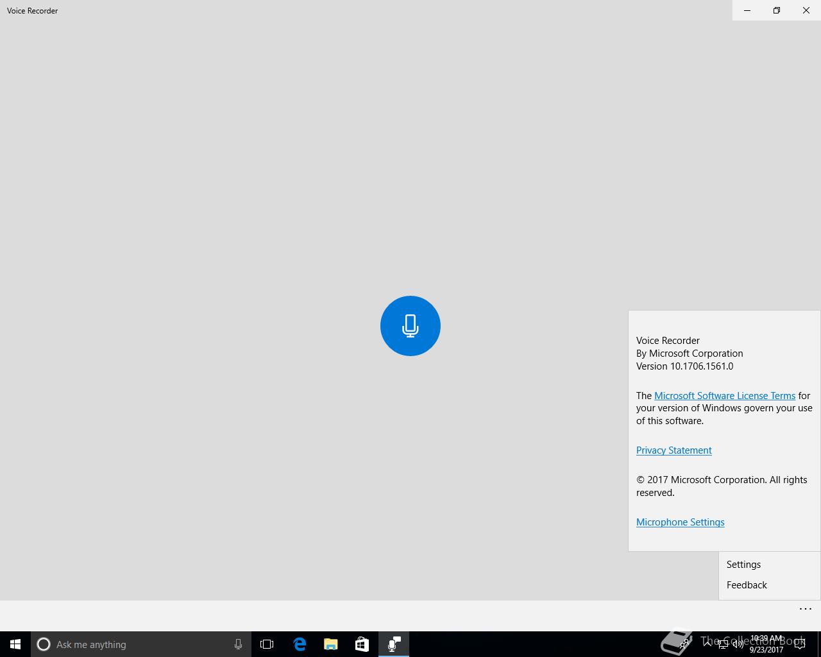Viewport: 821px width, 657px height.
Task: Select the Voice Recorder taskbar icon
Action: pyautogui.click(x=394, y=644)
